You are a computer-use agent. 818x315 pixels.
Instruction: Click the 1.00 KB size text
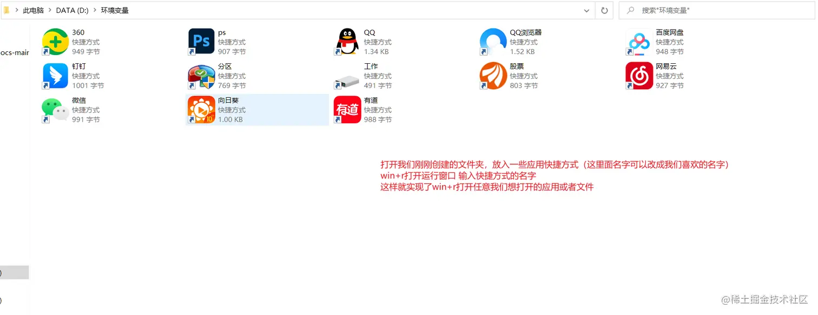(x=230, y=120)
